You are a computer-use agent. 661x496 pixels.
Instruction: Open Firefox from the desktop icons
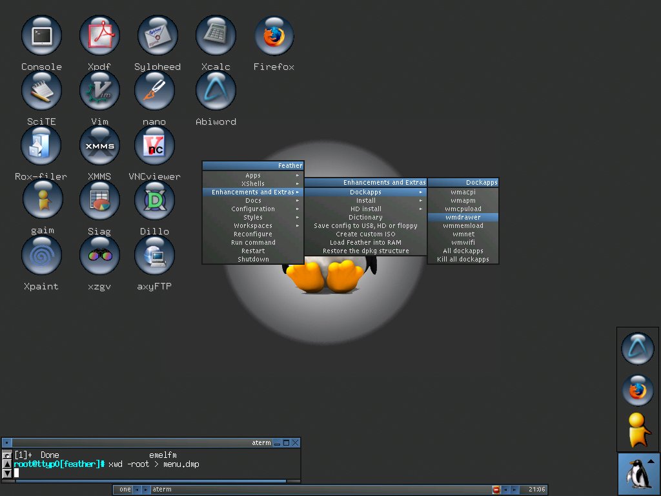[x=274, y=36]
